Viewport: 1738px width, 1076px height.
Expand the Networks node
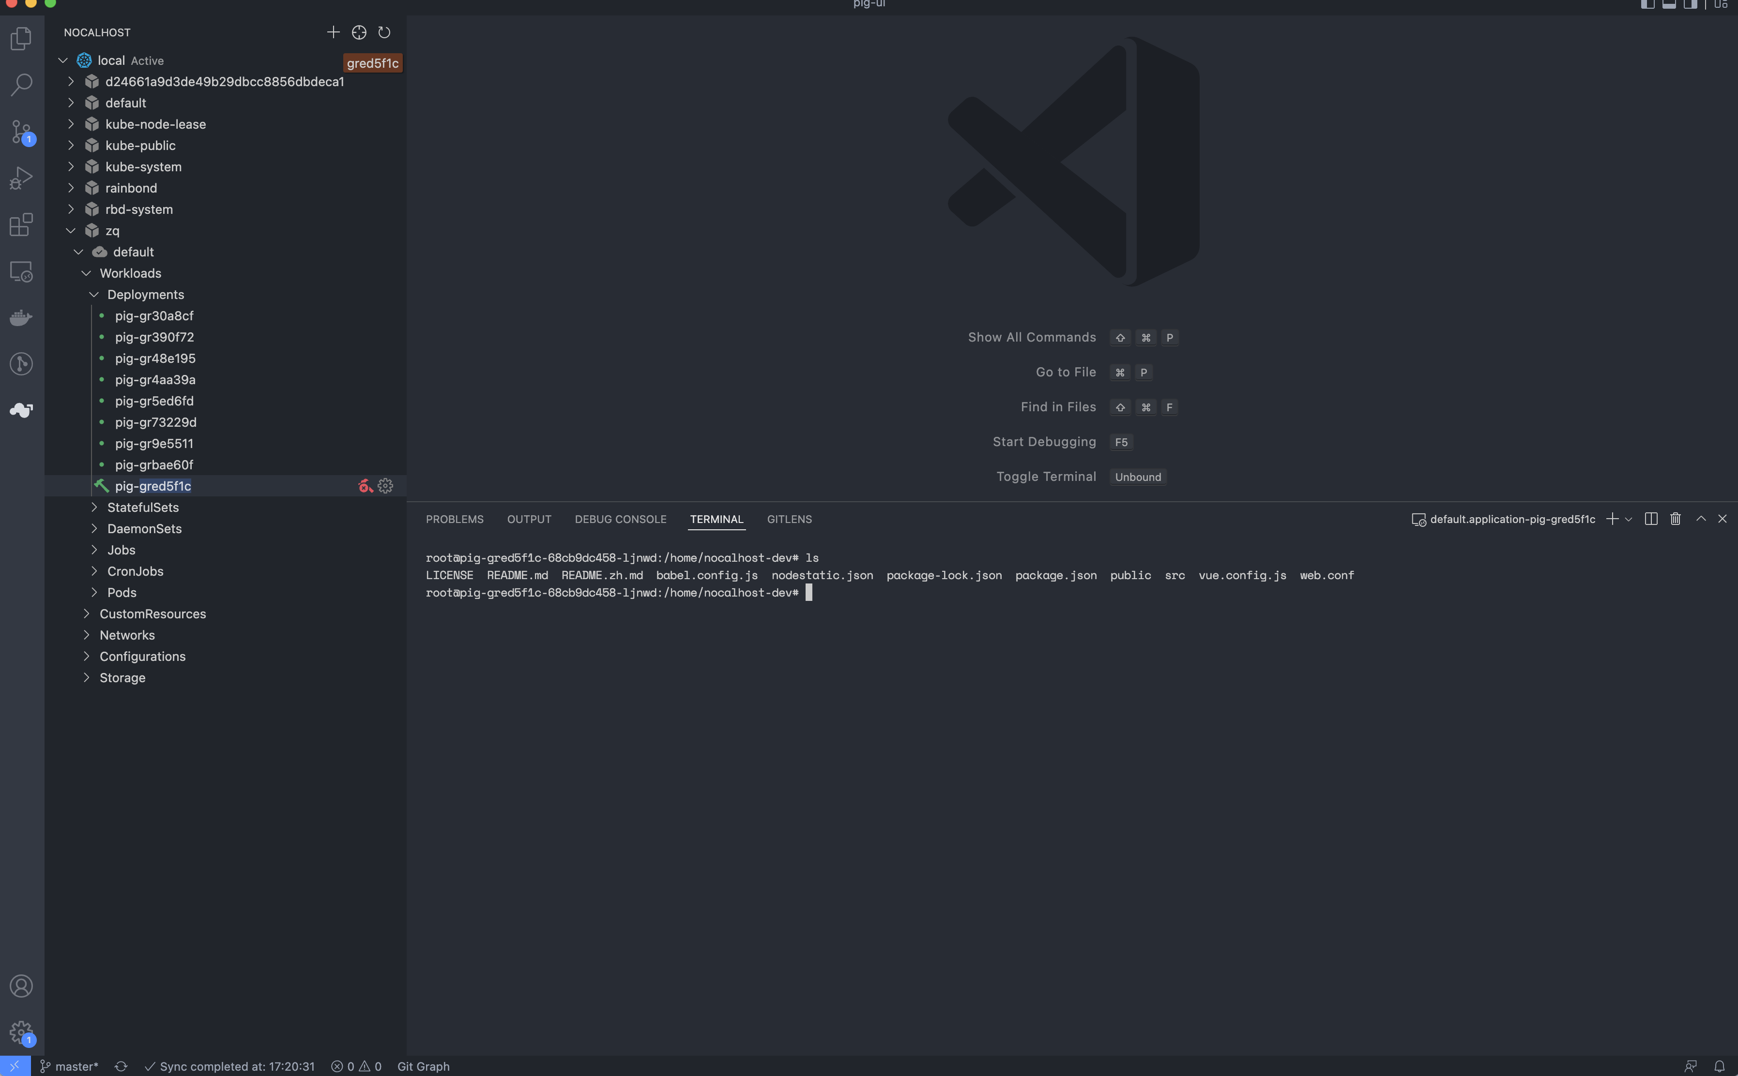pos(86,635)
